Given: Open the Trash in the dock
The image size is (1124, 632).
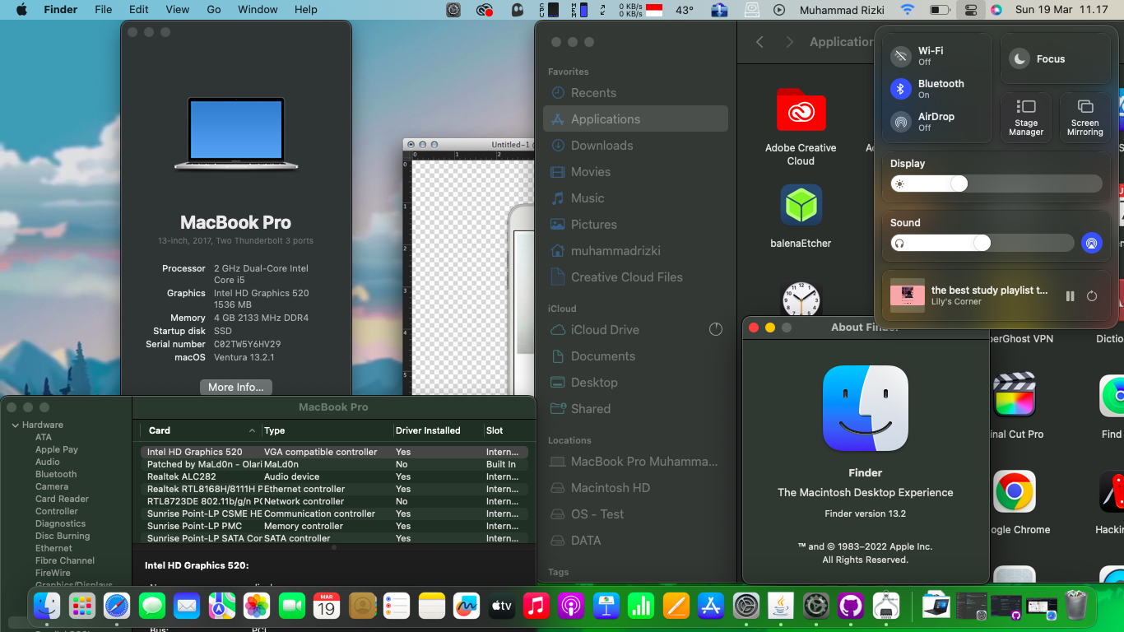Looking at the screenshot, I should click(x=1076, y=606).
